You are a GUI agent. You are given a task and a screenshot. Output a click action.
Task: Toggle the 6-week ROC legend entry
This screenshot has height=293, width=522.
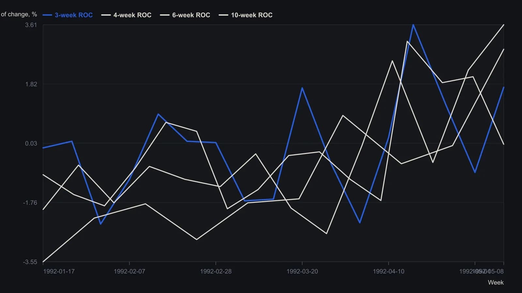pos(185,15)
